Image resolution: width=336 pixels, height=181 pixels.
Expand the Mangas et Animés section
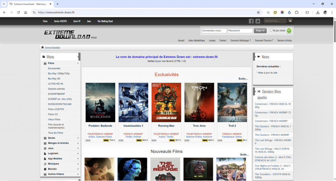pyautogui.click(x=78, y=143)
